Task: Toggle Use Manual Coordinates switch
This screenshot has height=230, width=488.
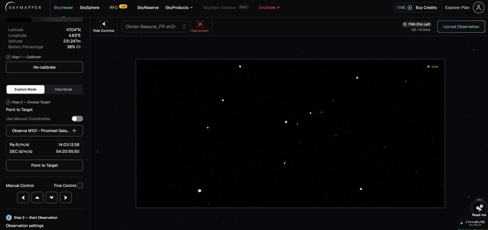Action: 77,119
